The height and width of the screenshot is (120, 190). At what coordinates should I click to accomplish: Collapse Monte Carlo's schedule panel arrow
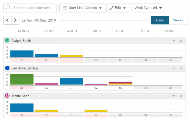174,96
